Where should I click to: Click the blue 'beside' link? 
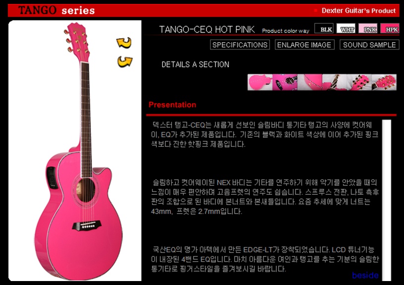pyautogui.click(x=365, y=275)
